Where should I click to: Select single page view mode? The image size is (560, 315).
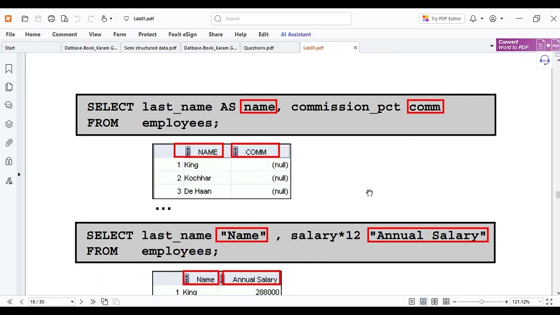(x=412, y=302)
